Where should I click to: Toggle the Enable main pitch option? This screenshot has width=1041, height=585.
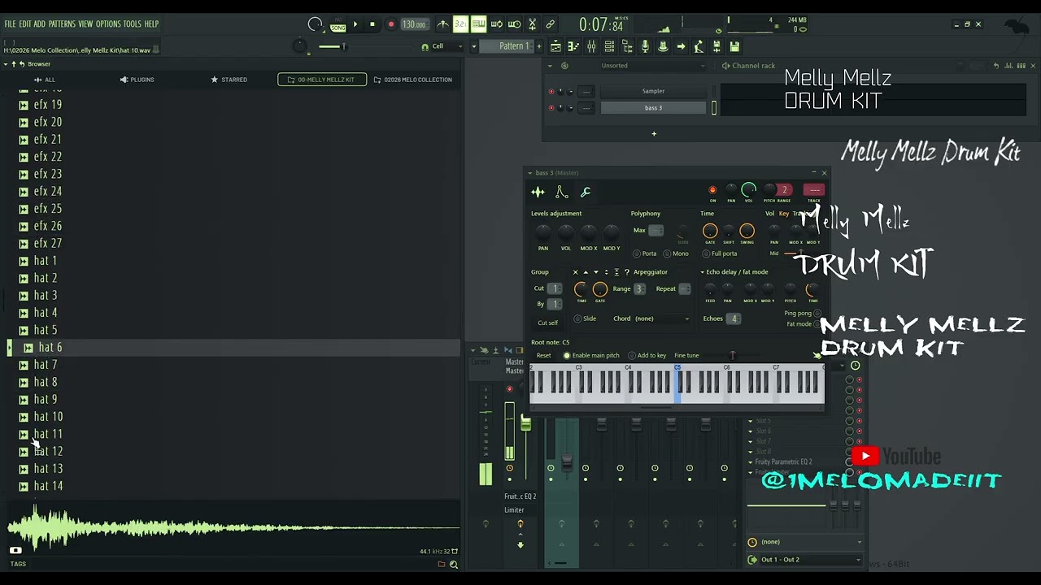pos(591,355)
